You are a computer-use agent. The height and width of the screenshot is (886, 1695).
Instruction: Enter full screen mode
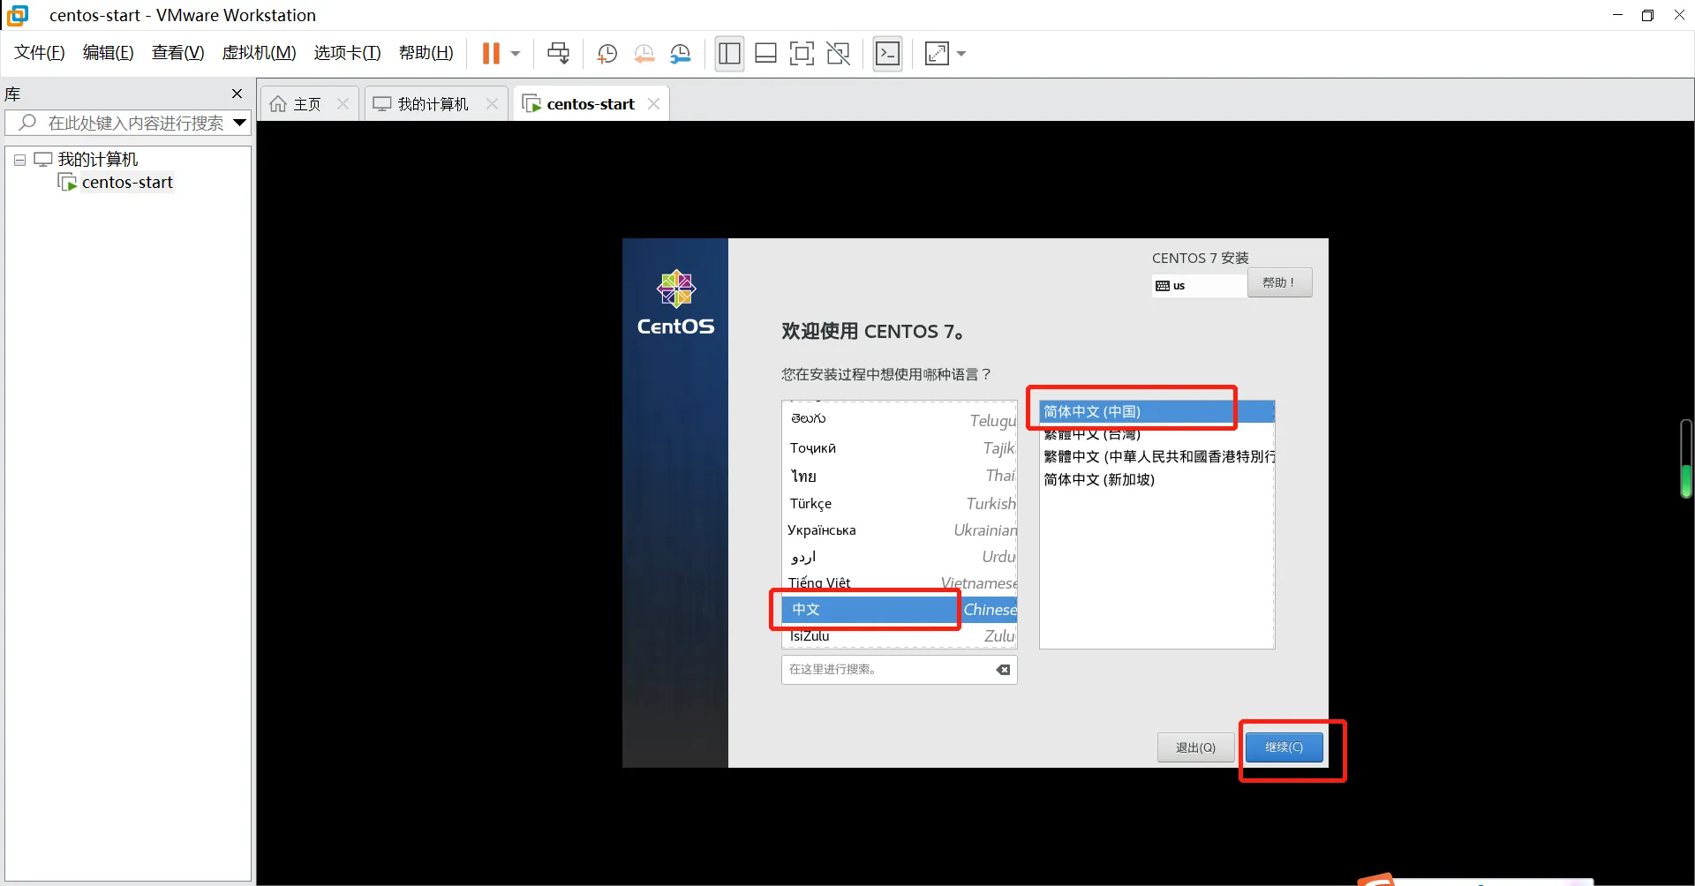pyautogui.click(x=802, y=54)
